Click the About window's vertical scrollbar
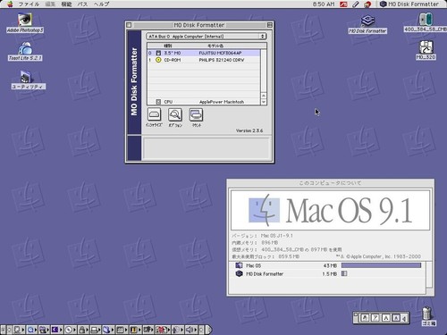Screen dimensions: 447x335 click(429, 274)
